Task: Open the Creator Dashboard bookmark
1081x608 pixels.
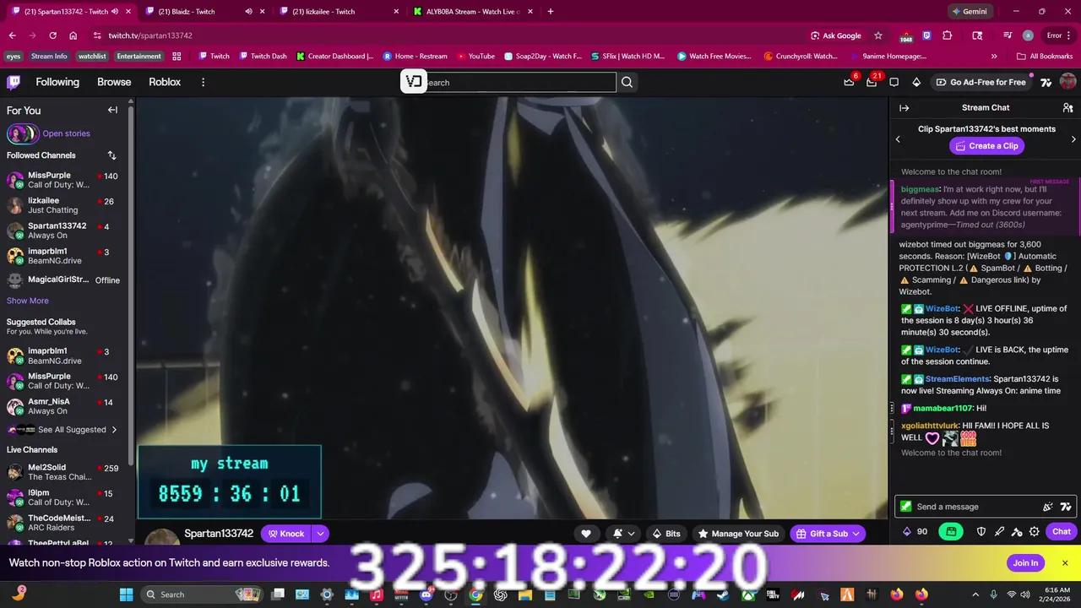Action: pyautogui.click(x=334, y=57)
